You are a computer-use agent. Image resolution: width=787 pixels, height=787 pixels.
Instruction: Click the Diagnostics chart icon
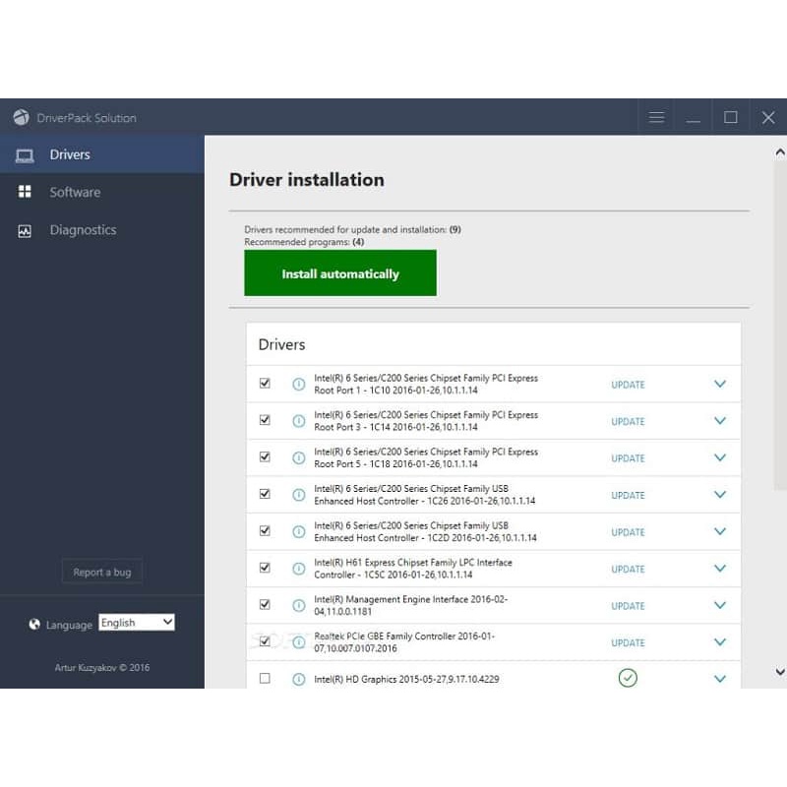coord(26,230)
